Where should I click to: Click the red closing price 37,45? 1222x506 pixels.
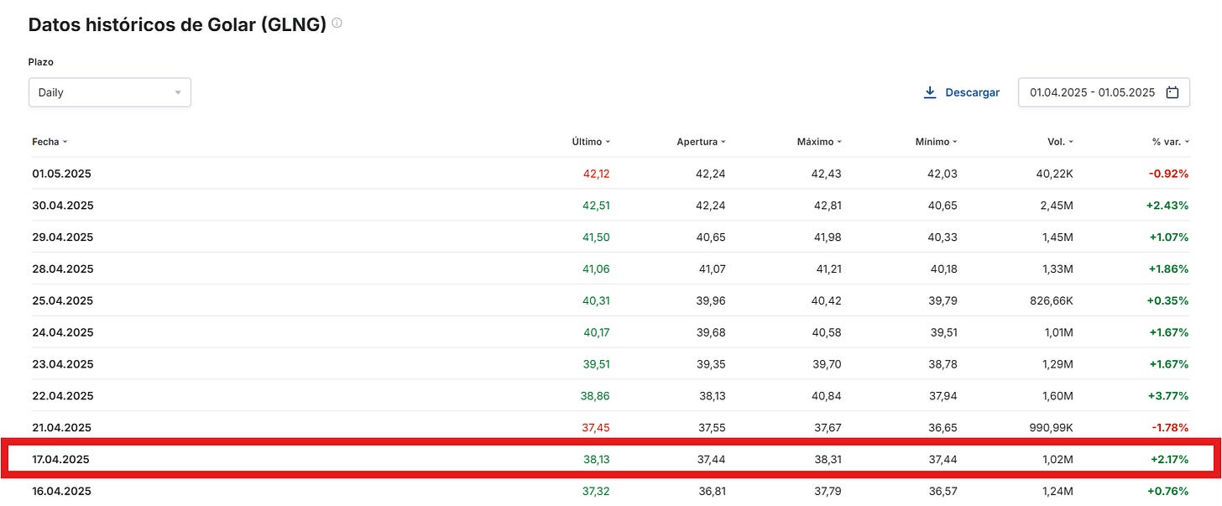(597, 428)
